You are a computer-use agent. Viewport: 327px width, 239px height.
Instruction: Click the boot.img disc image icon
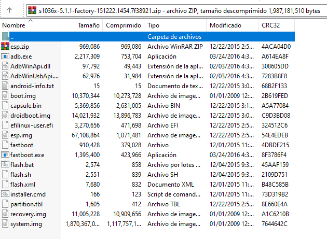pos(5,96)
